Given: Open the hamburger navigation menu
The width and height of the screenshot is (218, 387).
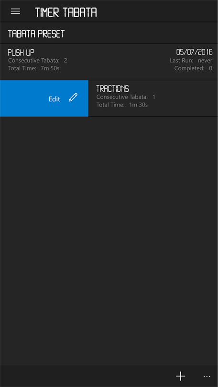Looking at the screenshot, I should coord(15,11).
